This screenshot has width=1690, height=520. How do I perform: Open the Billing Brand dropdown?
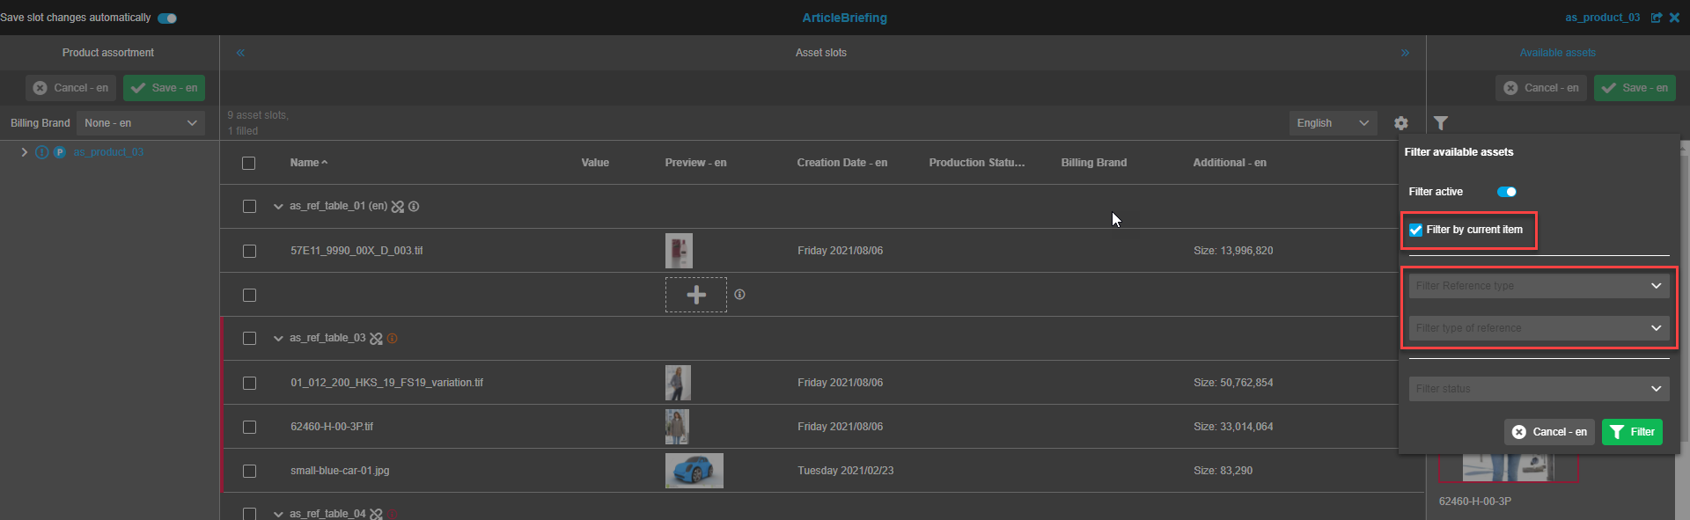pos(141,123)
